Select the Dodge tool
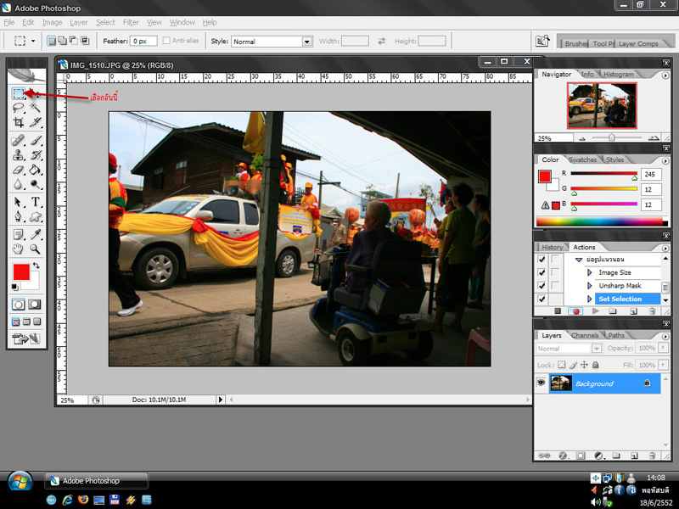This screenshot has width=679, height=509. pyautogui.click(x=35, y=184)
